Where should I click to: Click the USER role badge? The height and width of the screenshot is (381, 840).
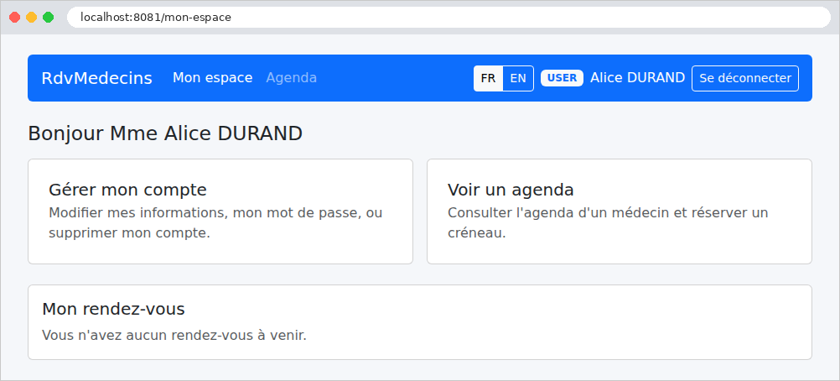(562, 78)
